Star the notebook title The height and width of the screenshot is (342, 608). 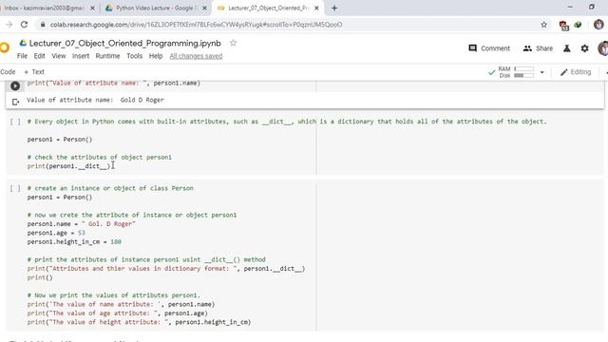click(x=233, y=43)
